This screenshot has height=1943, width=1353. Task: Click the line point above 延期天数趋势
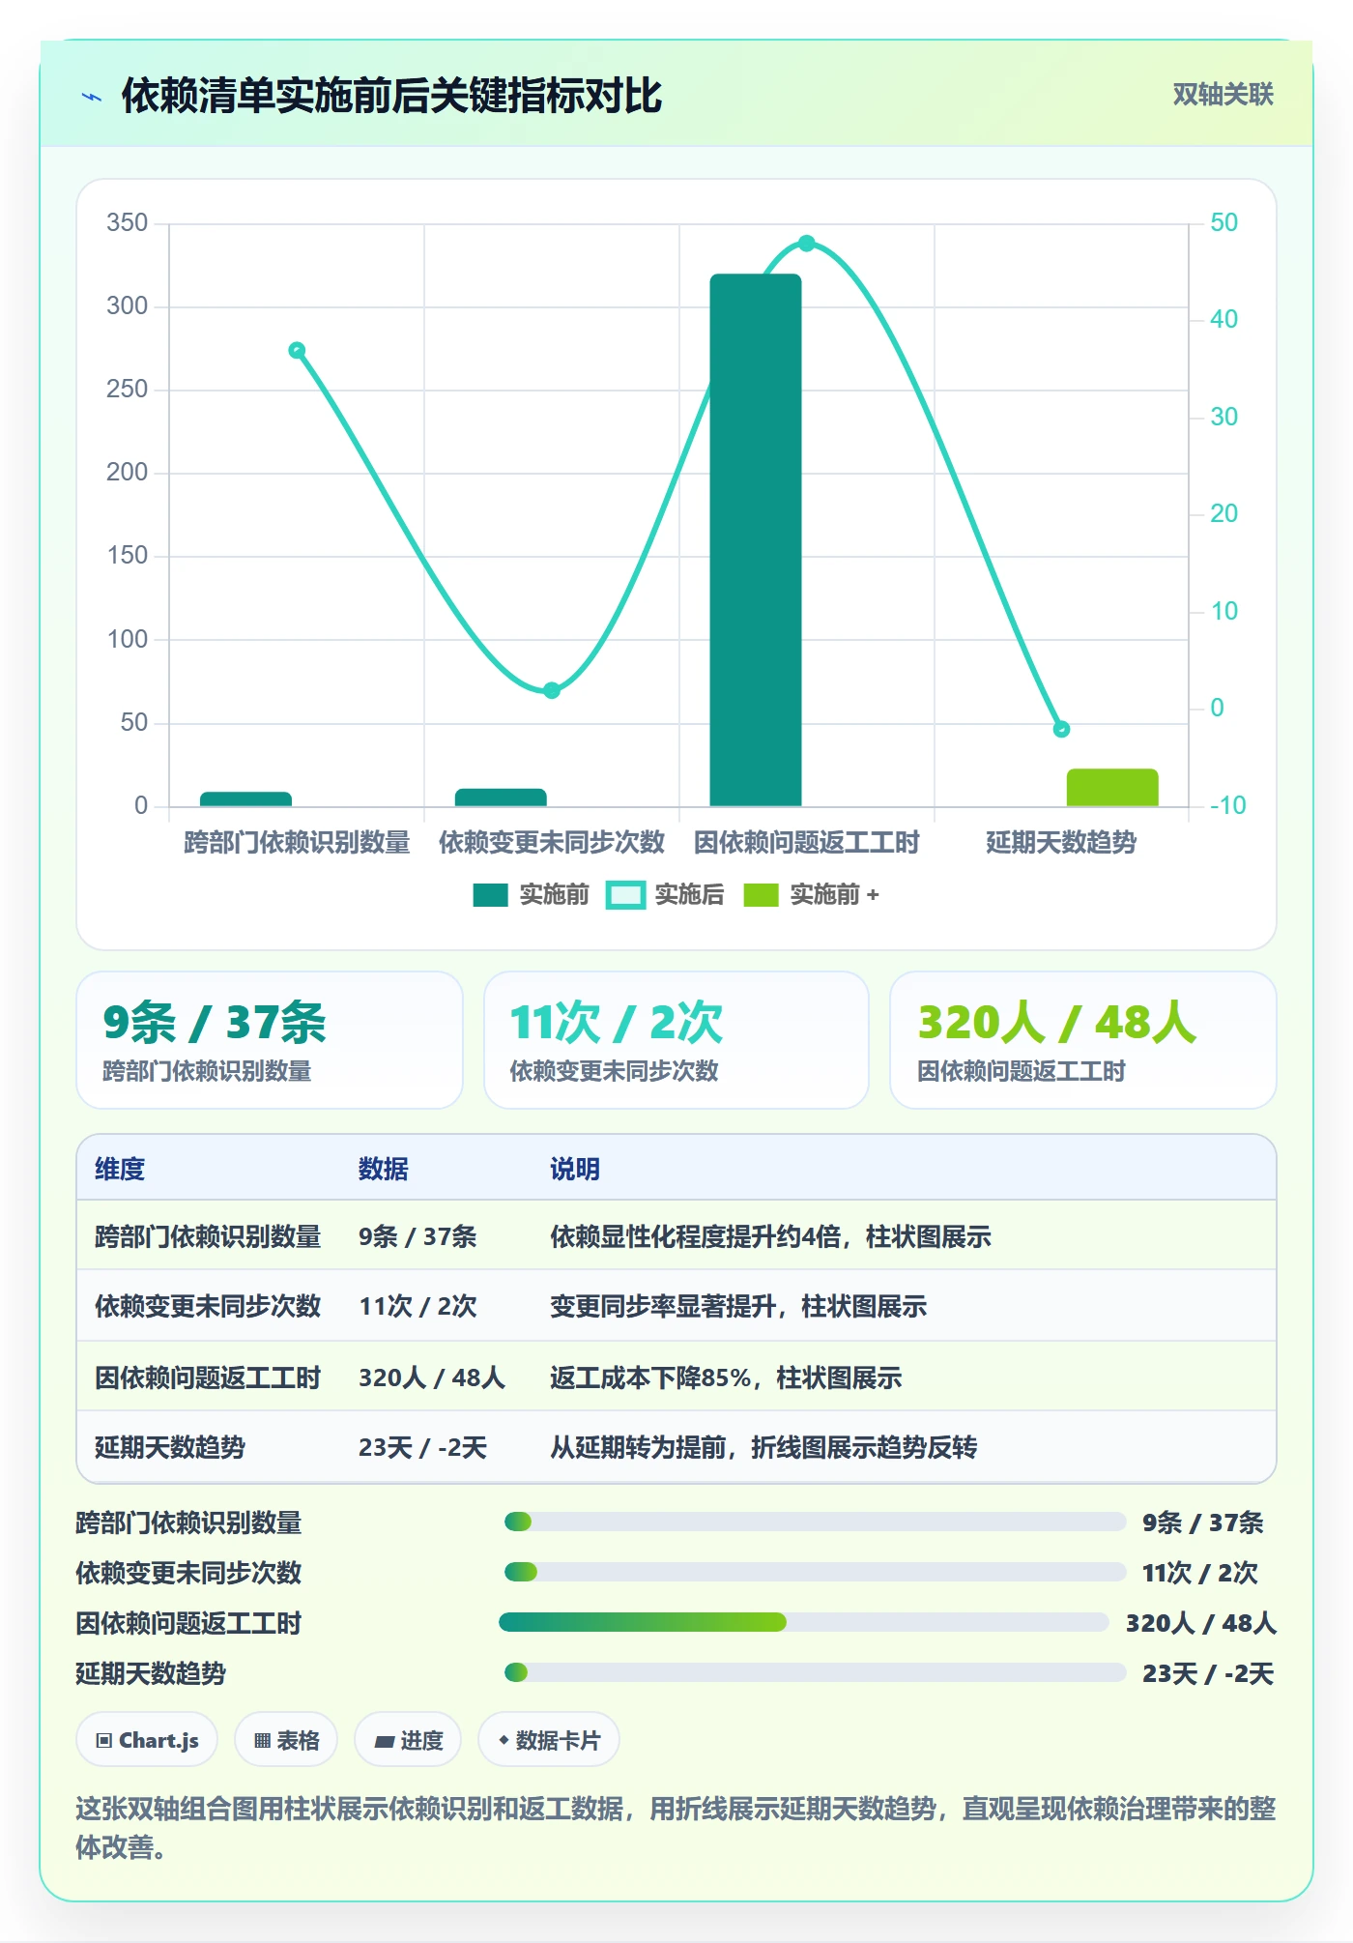1061,729
